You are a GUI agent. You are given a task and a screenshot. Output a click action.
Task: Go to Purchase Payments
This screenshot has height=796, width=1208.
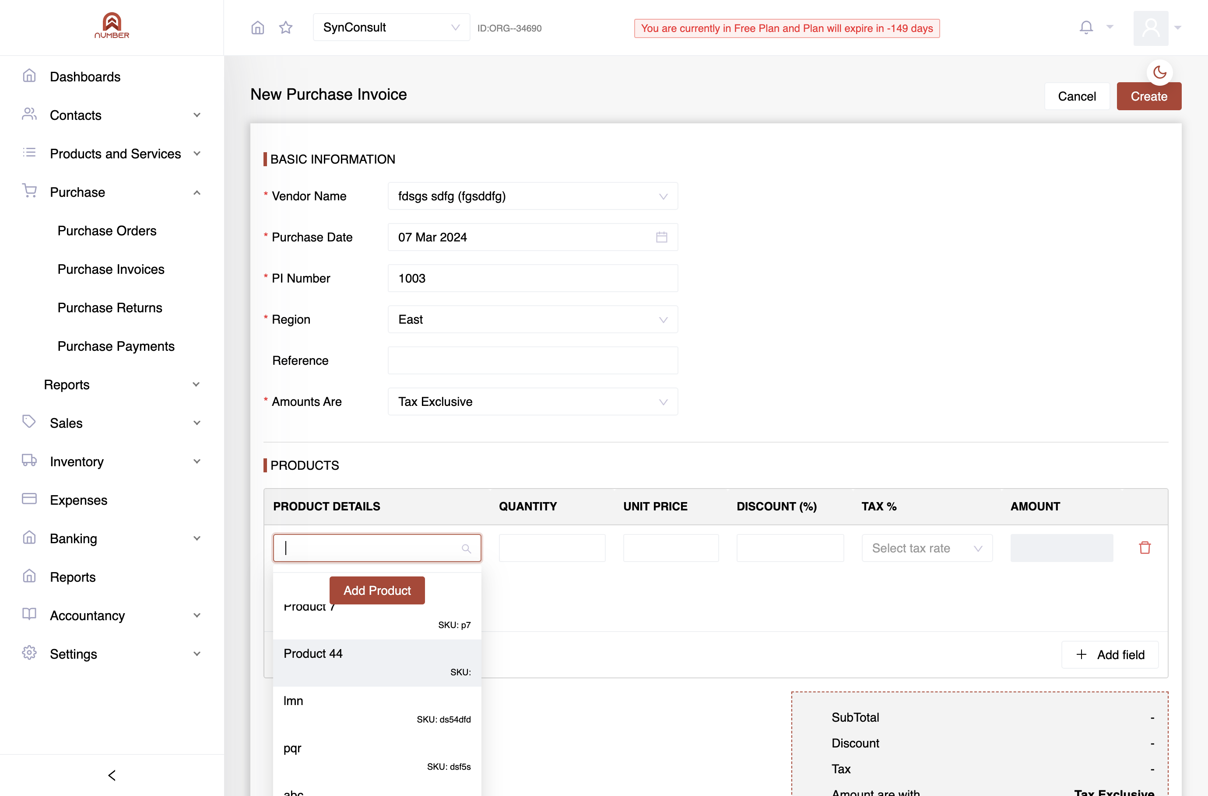point(116,347)
